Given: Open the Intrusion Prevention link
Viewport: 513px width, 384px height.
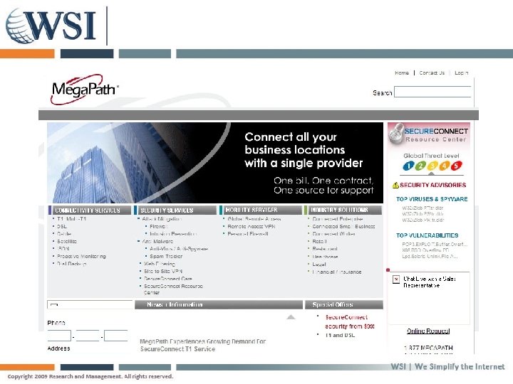Looking at the screenshot, I should click(x=172, y=234).
